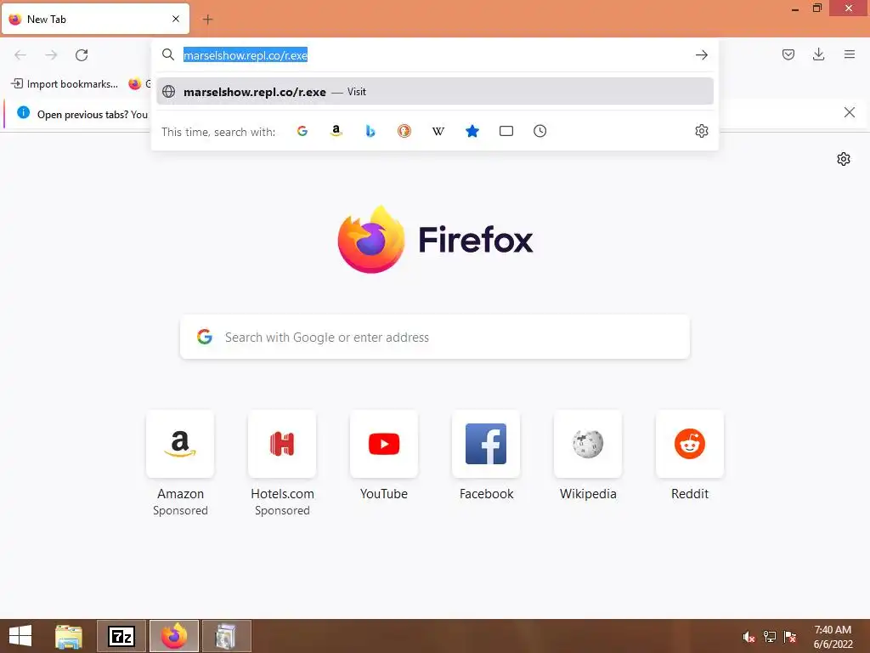Open Hotels.com sponsored shortcut
This screenshot has width=870, height=653.
282,444
